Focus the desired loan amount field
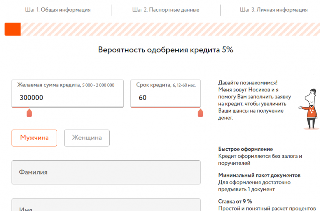The image size is (320, 211). [67, 98]
